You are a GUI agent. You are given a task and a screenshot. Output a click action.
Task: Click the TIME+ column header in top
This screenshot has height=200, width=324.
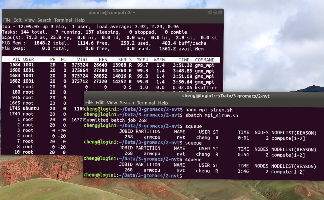click(x=185, y=60)
